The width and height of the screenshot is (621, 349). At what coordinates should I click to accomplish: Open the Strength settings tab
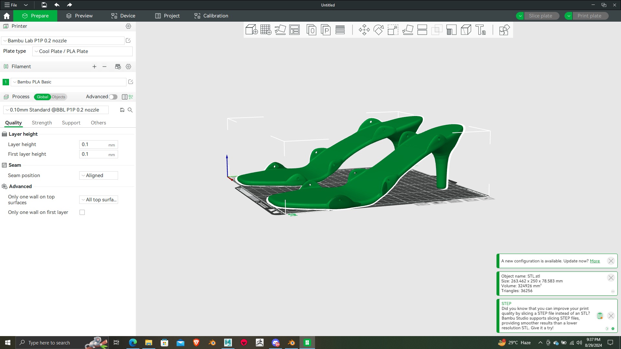42,123
